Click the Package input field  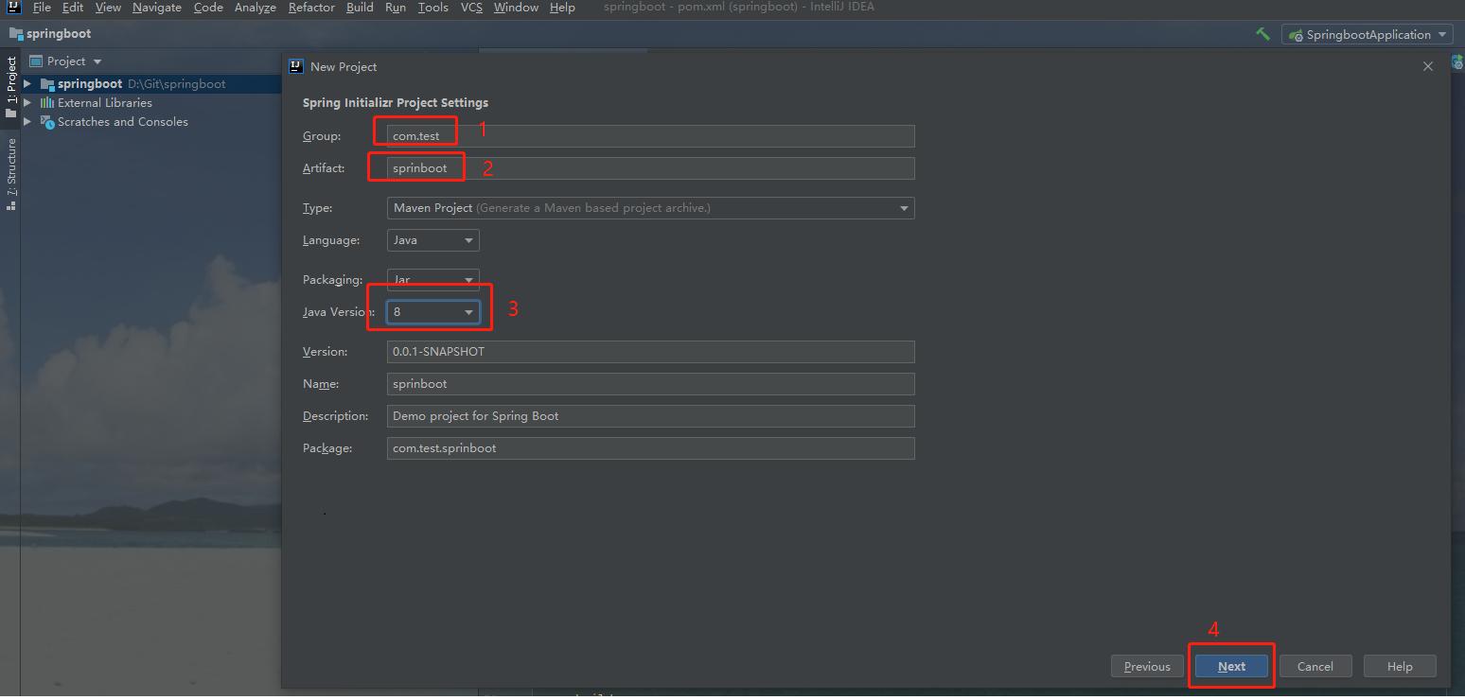coord(651,448)
